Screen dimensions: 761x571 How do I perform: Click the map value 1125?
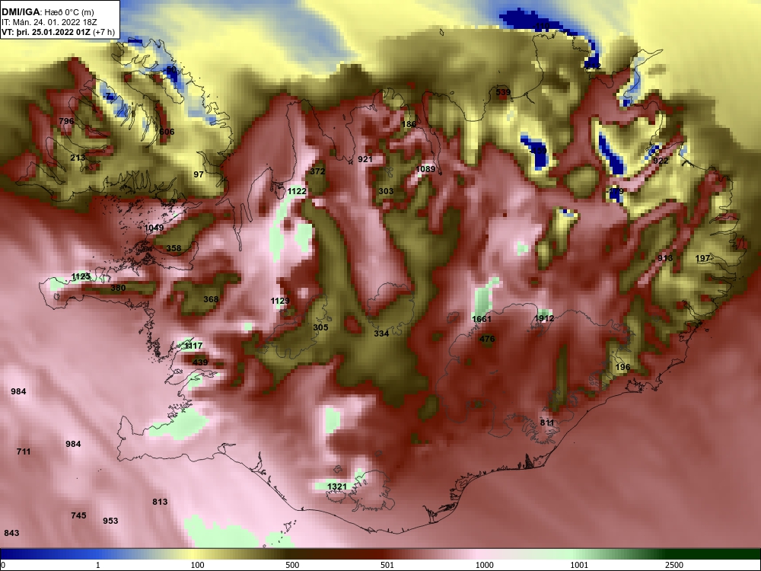pyautogui.click(x=81, y=276)
